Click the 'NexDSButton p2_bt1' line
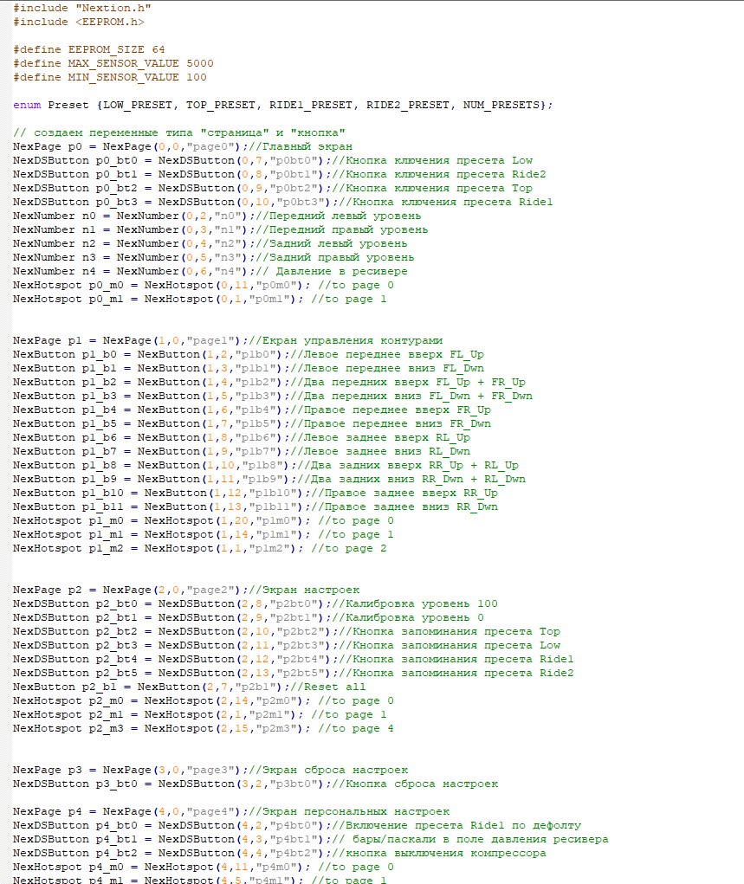744x884 pixels. [x=249, y=618]
